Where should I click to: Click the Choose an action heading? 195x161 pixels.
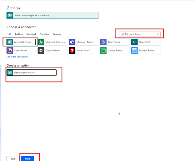(x=18, y=65)
